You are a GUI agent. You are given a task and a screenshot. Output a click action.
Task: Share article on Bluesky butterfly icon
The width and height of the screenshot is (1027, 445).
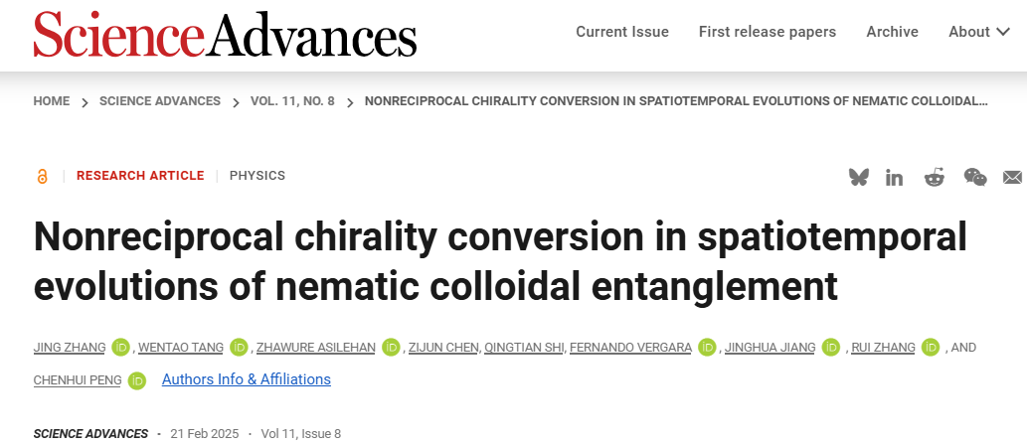tap(859, 177)
